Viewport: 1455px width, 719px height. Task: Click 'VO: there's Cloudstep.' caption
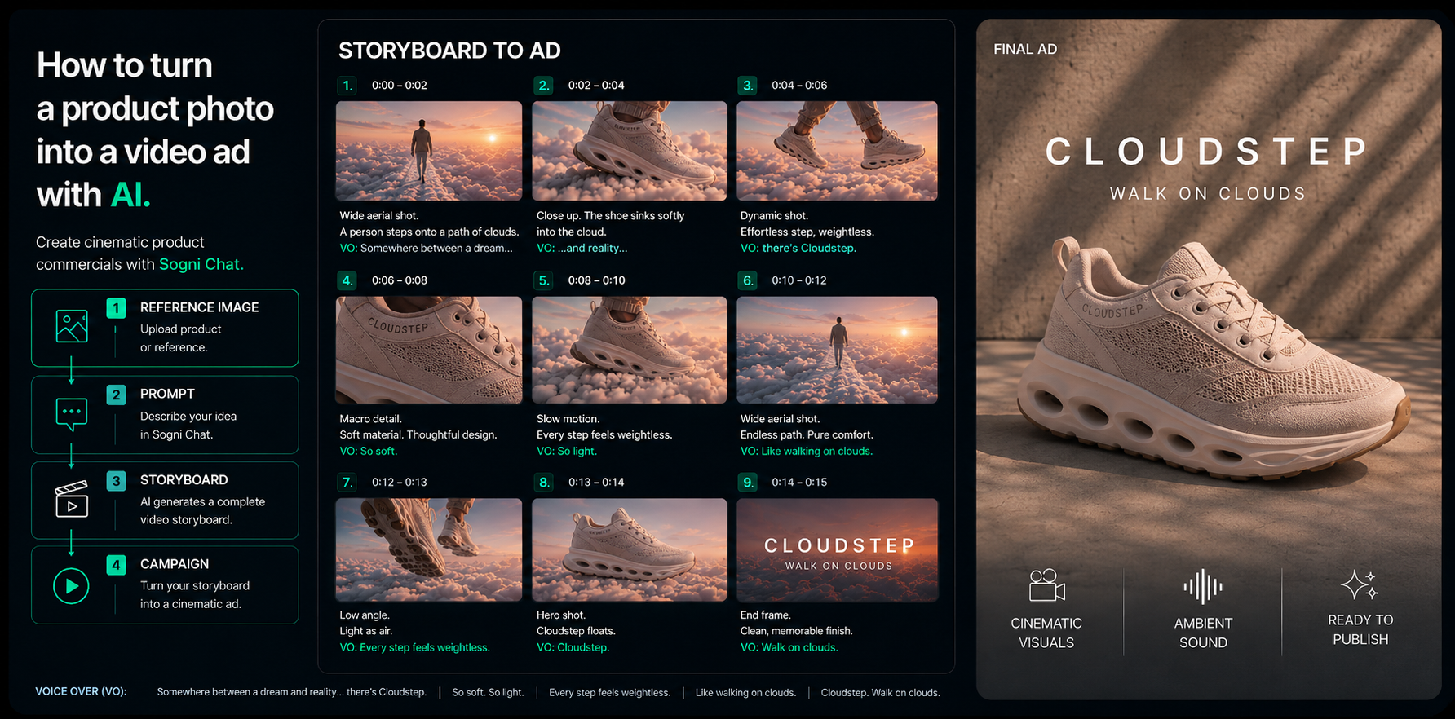click(798, 249)
